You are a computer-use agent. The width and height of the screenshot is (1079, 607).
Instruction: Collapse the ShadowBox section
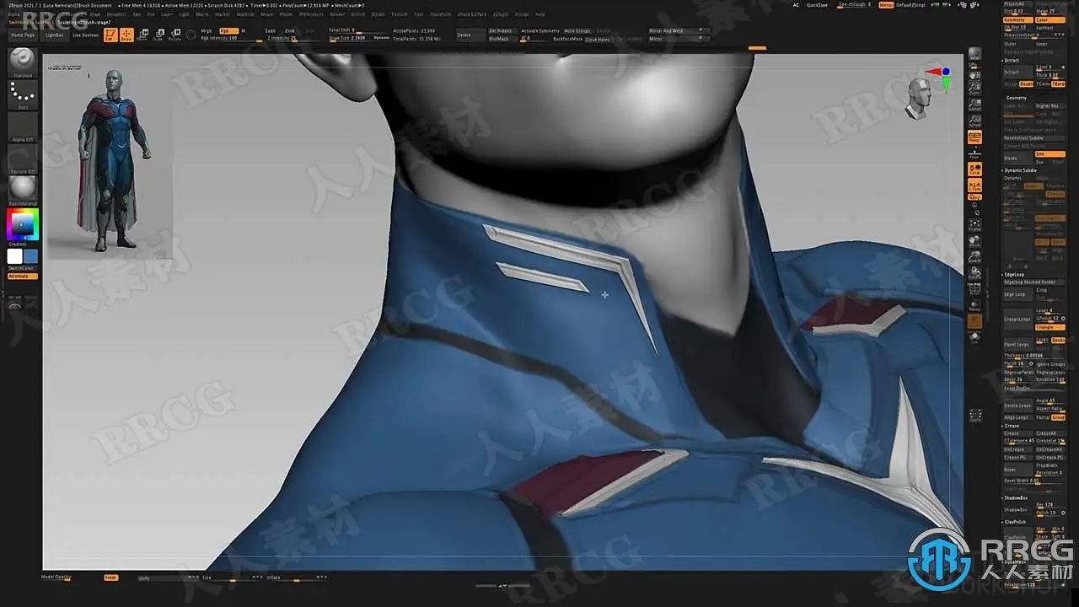click(1015, 497)
